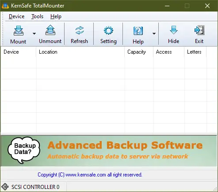Image resolution: width=218 pixels, height=192 pixels.
Task: Click the KernSafe app icon in title bar
Action: tap(5, 6)
